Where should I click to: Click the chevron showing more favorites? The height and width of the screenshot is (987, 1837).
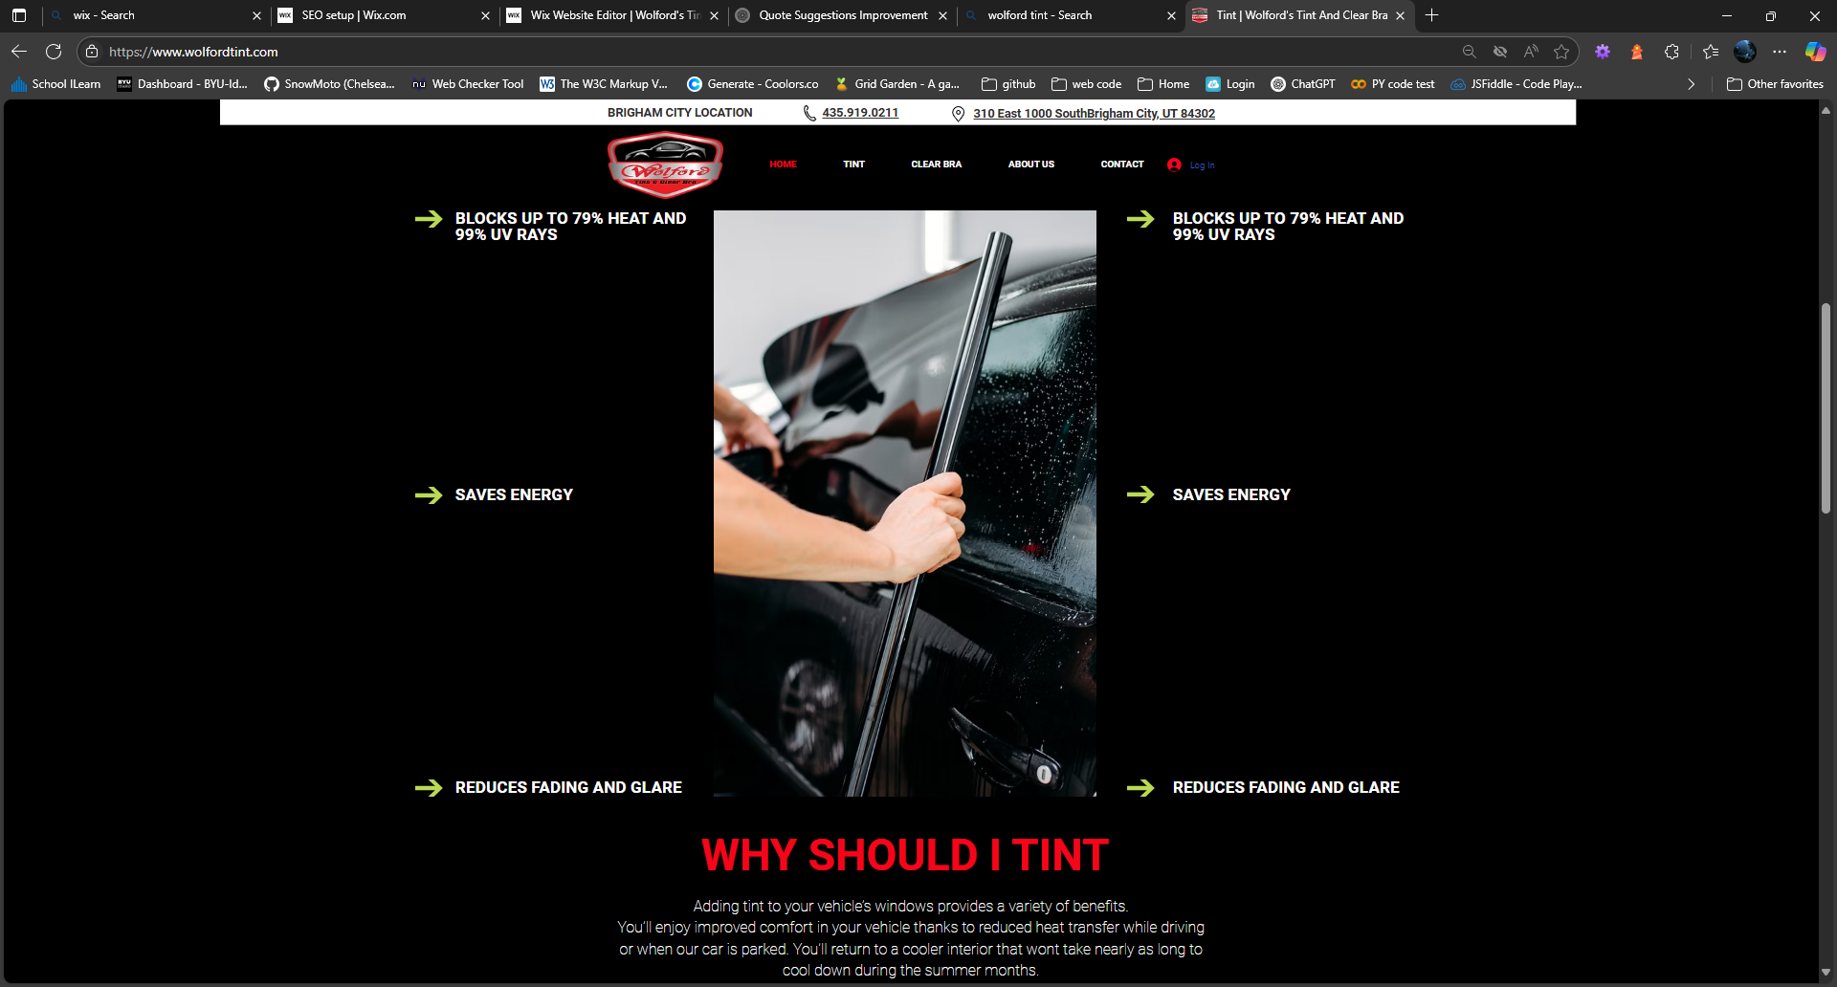click(1691, 84)
